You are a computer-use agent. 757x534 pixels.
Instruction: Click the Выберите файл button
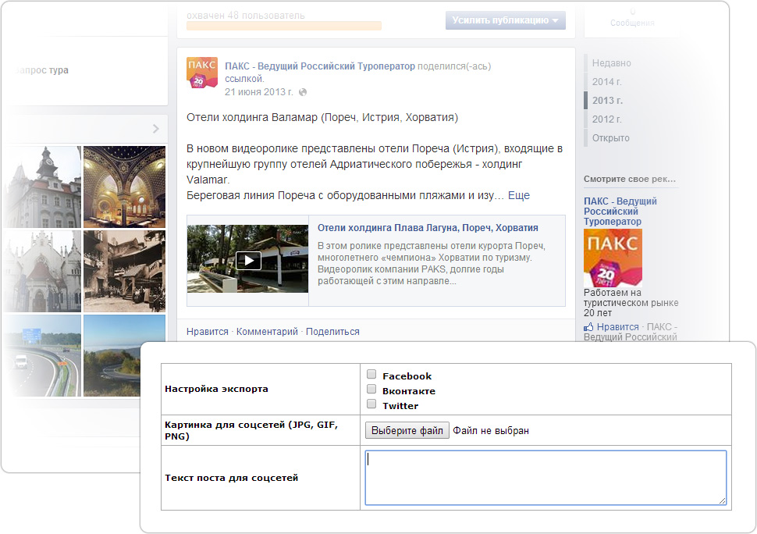click(407, 430)
